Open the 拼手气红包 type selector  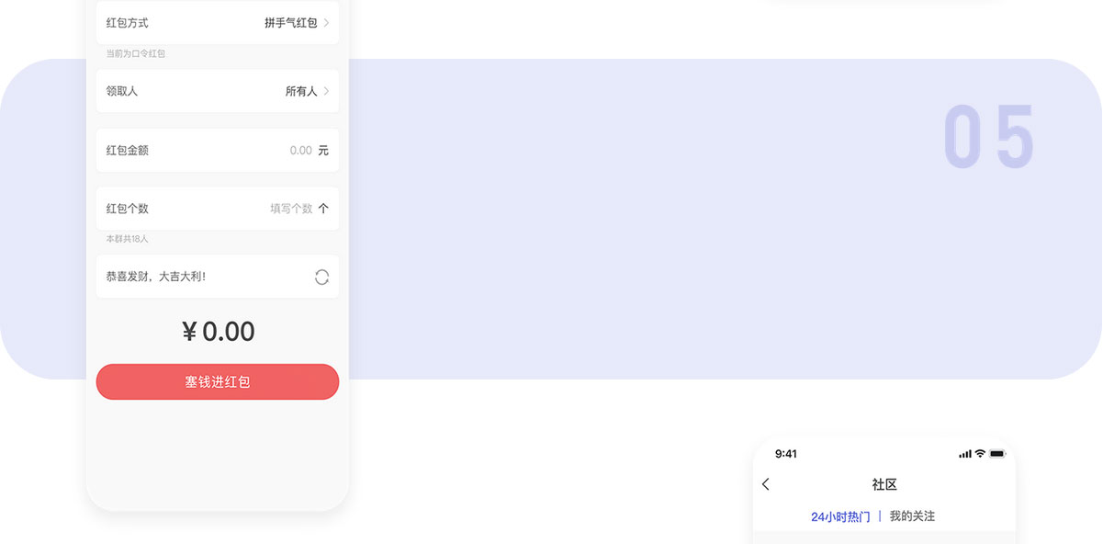click(x=290, y=23)
